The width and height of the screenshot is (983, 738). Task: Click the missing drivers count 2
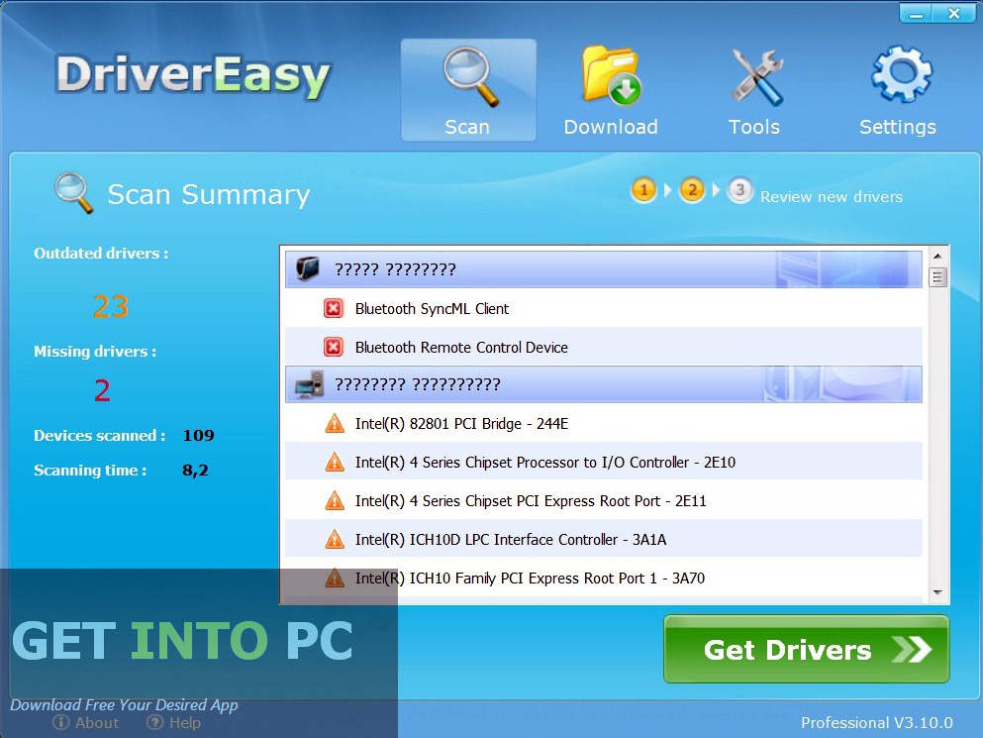coord(102,390)
